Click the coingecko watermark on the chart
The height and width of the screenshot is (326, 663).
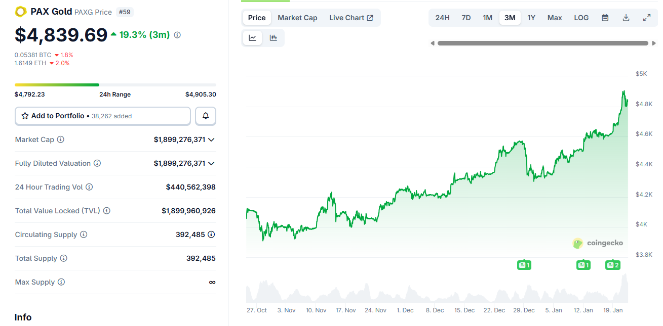598,243
